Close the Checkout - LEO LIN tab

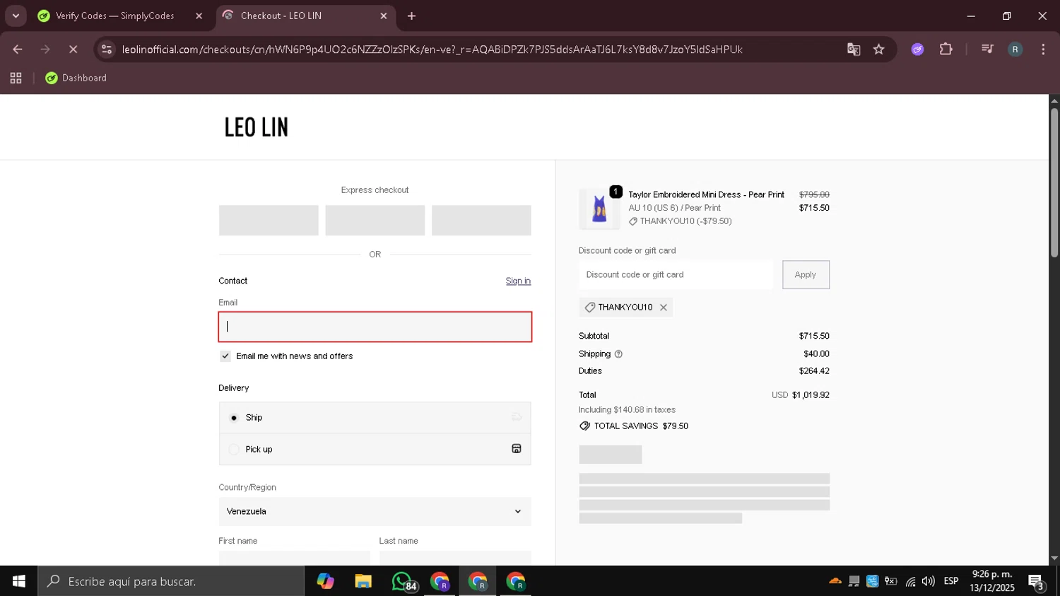[384, 16]
